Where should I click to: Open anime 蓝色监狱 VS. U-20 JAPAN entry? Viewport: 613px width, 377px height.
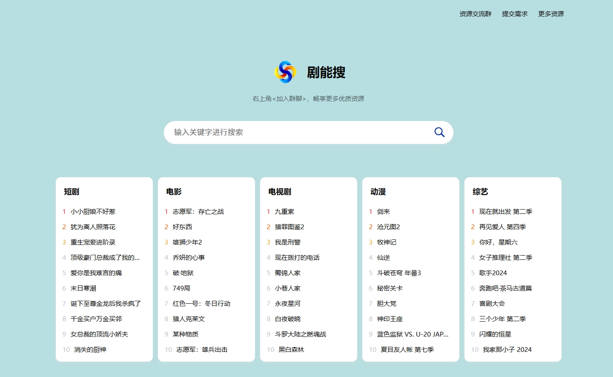412,334
